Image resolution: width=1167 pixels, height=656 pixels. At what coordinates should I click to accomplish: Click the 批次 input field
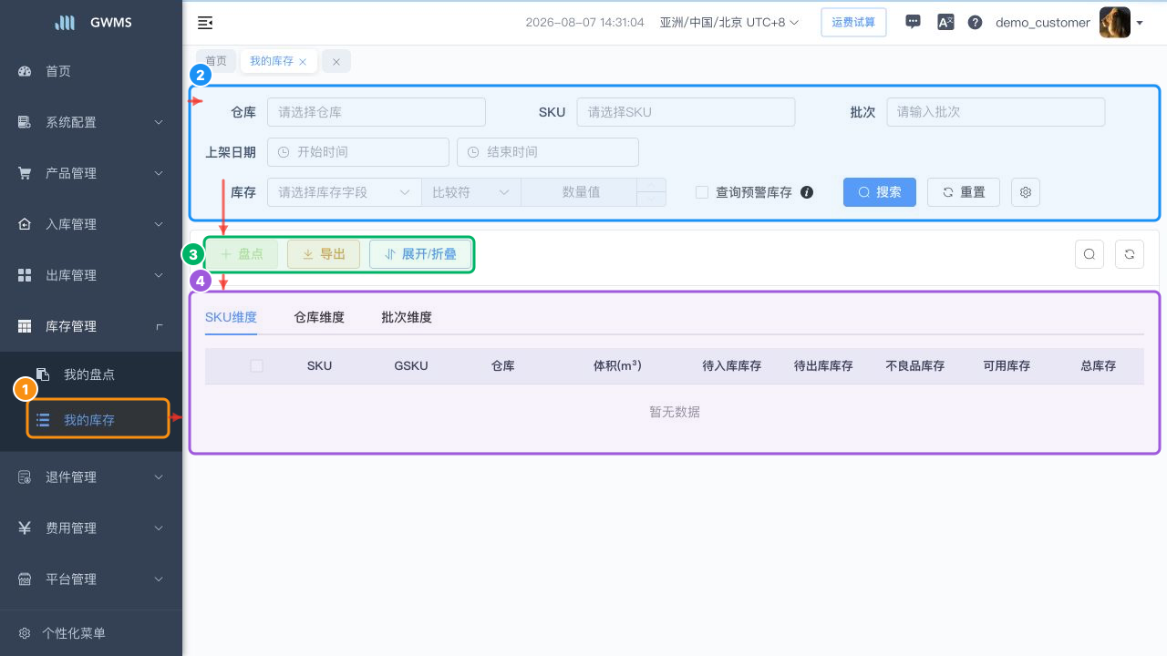[996, 112]
